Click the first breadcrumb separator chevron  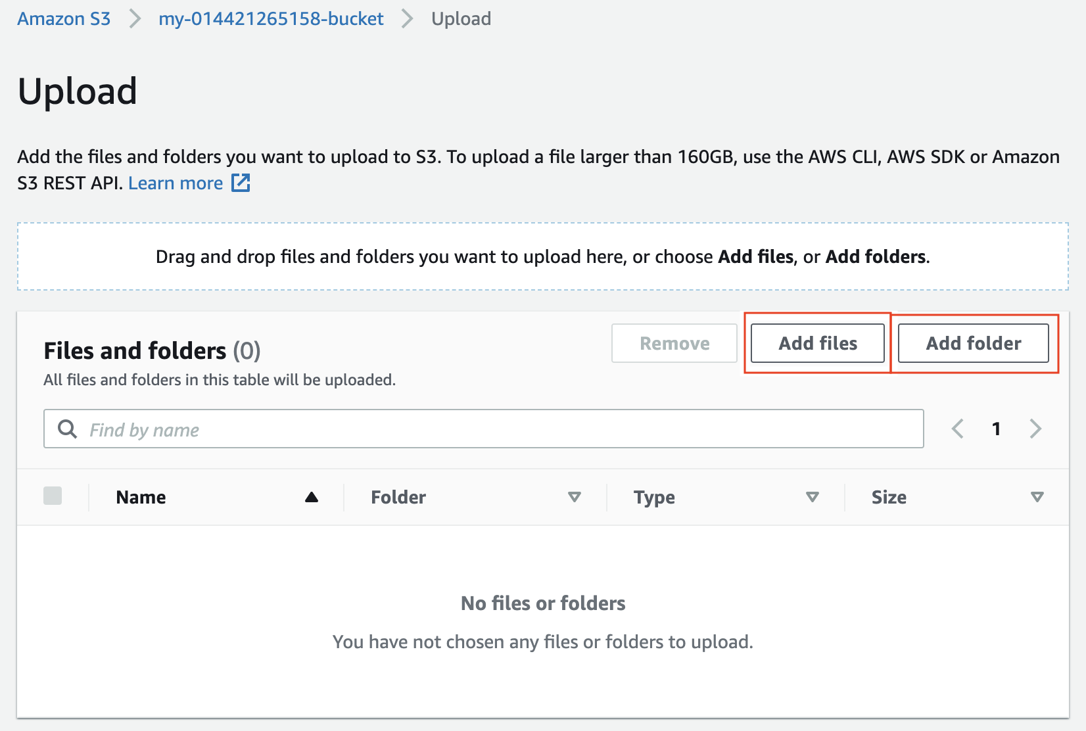coord(135,18)
